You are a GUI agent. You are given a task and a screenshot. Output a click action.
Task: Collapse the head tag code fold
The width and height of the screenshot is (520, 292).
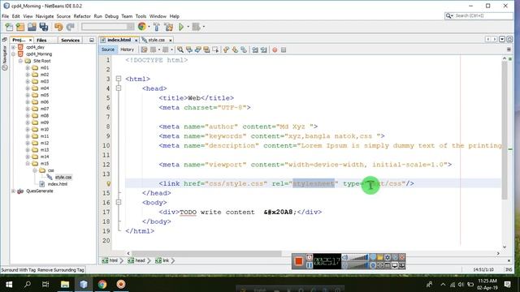pos(119,88)
